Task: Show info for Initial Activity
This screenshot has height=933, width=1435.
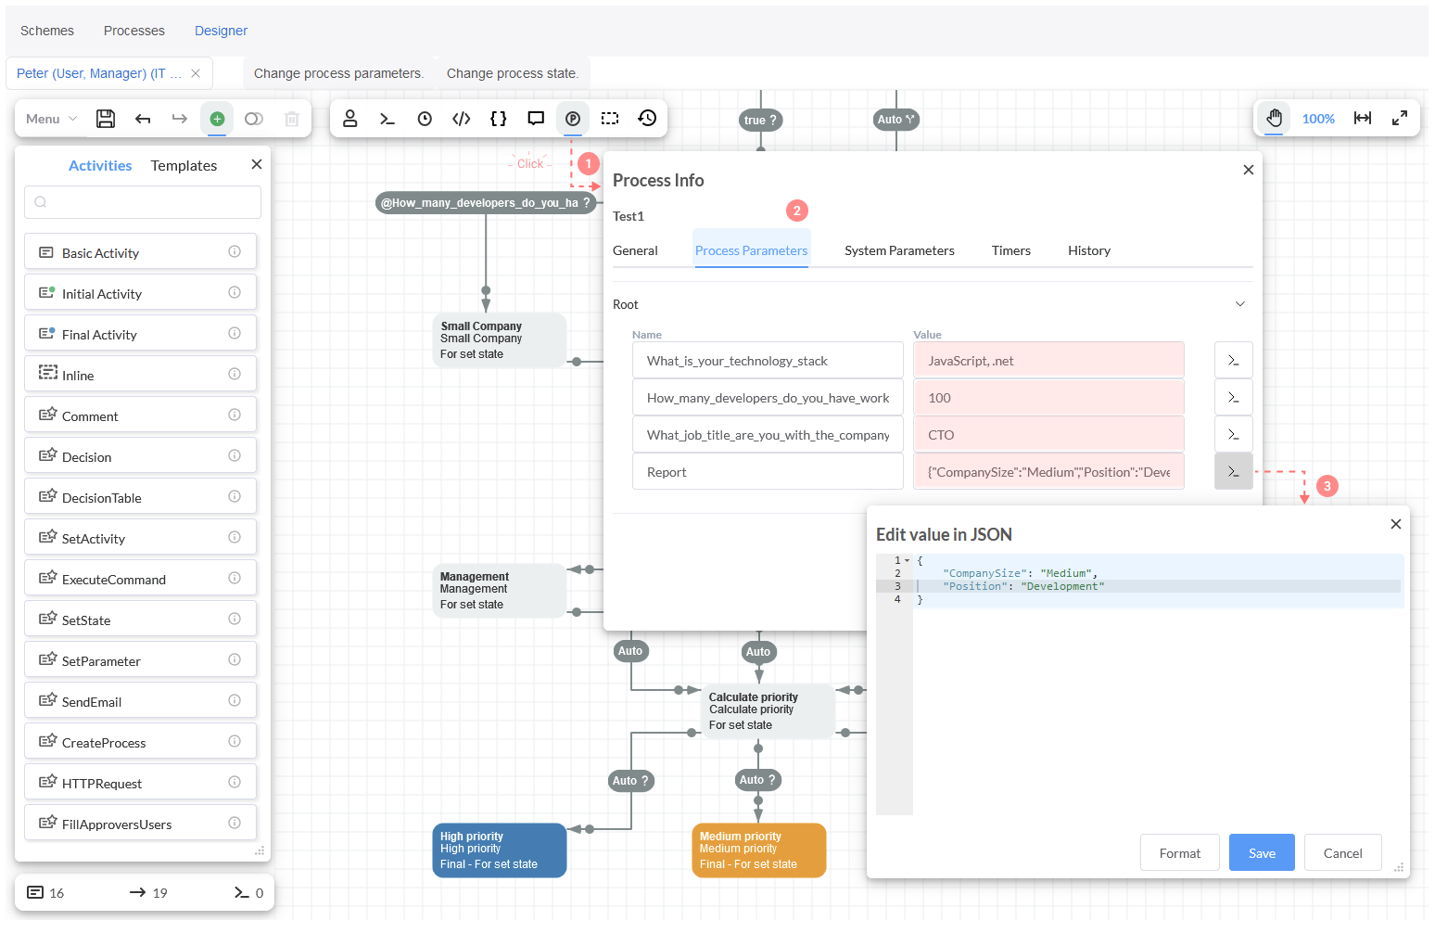Action: (235, 293)
